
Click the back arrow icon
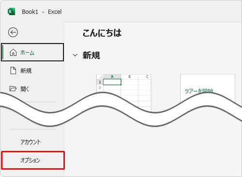[x=13, y=32]
